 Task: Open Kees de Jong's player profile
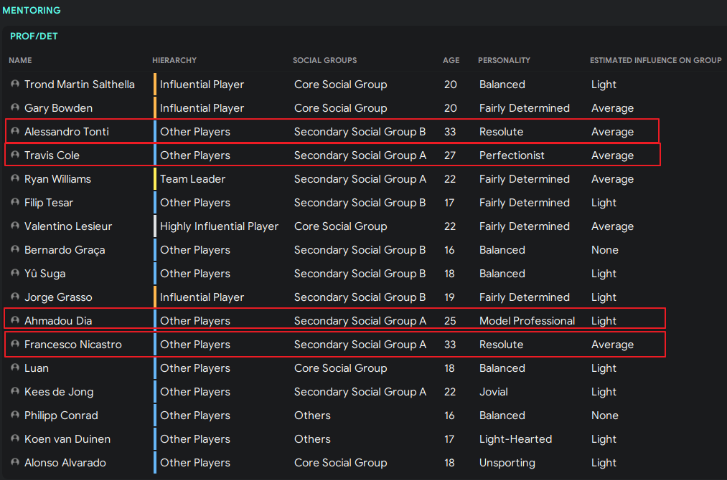point(59,391)
